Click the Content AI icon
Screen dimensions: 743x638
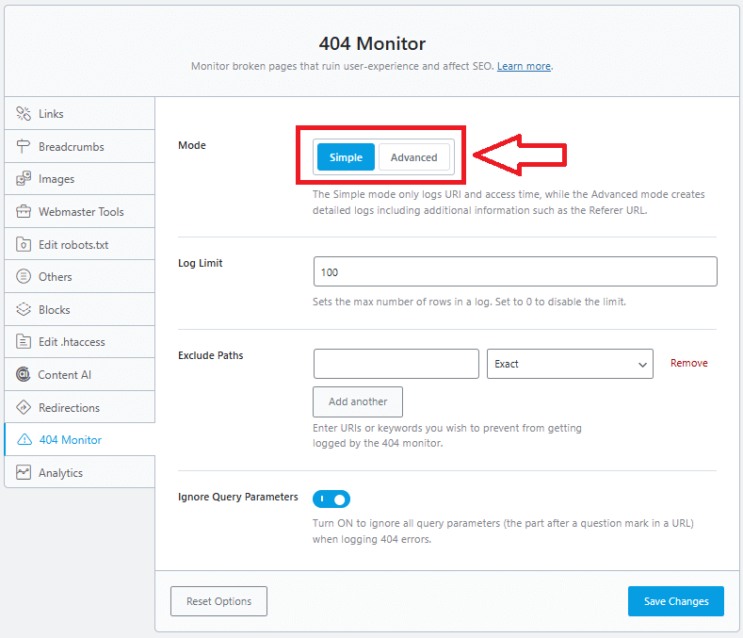click(24, 375)
